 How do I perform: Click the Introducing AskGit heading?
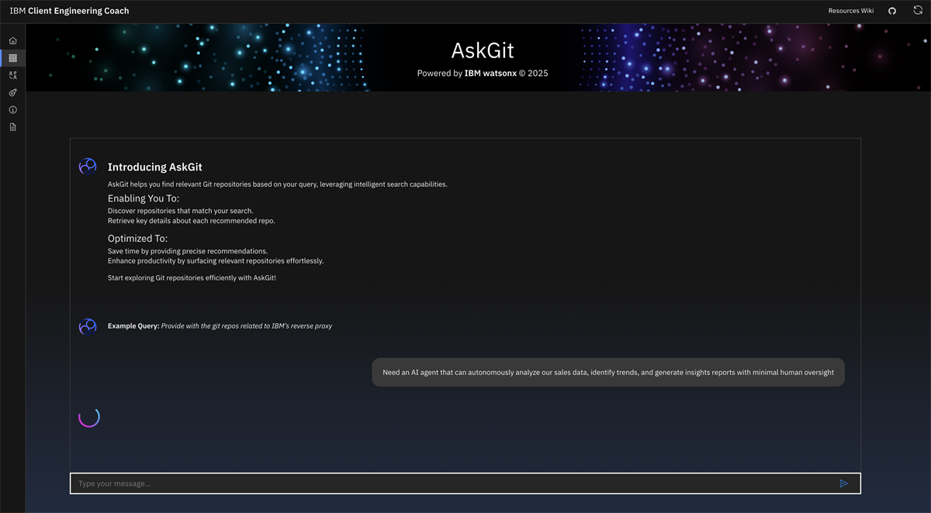pyautogui.click(x=155, y=167)
